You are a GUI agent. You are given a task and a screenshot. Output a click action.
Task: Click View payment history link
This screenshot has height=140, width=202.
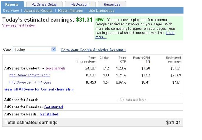19,25
